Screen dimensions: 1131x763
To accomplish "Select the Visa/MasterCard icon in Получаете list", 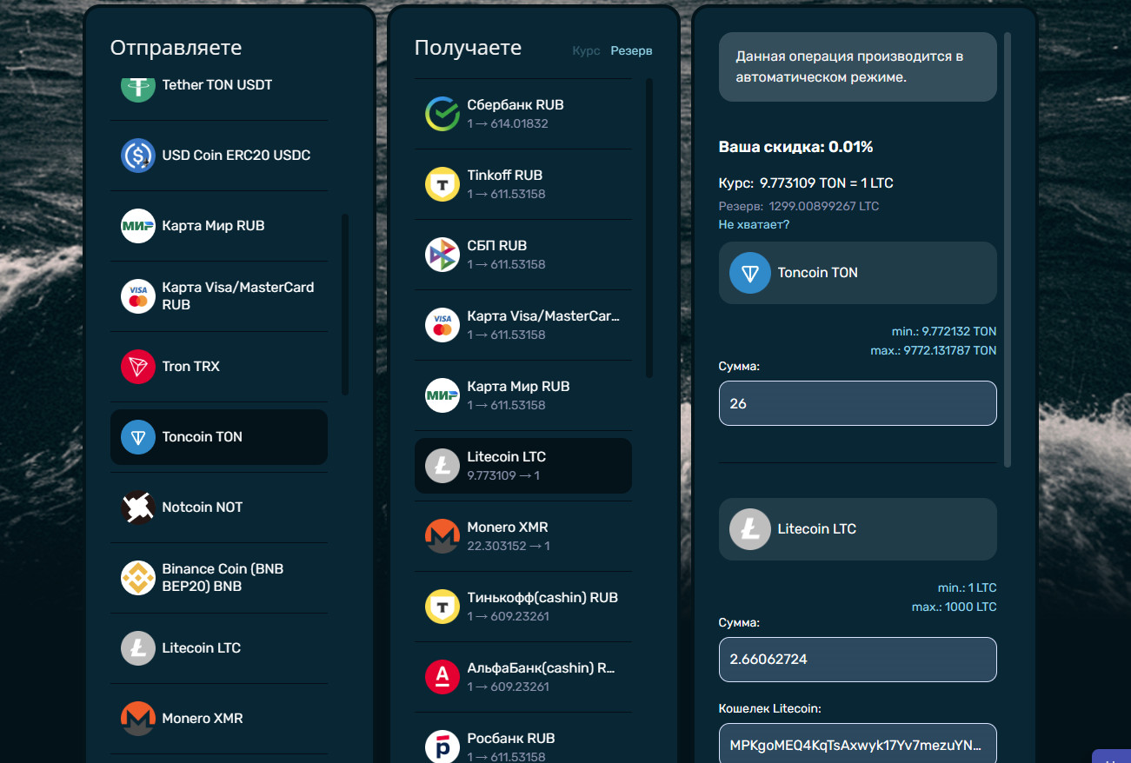I will [x=442, y=325].
